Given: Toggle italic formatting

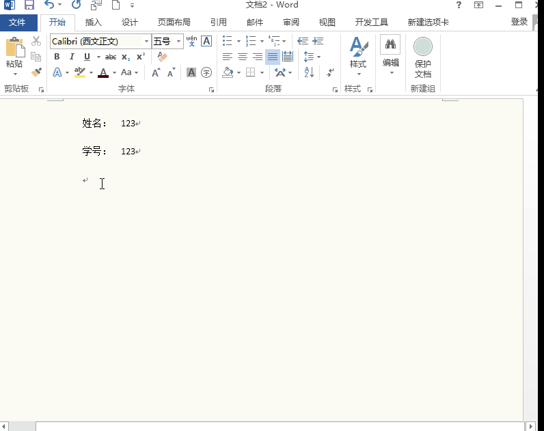Looking at the screenshot, I should pyautogui.click(x=72, y=57).
